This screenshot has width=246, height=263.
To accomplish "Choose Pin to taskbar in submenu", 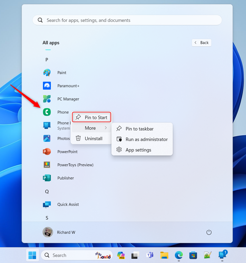I will click(142, 129).
